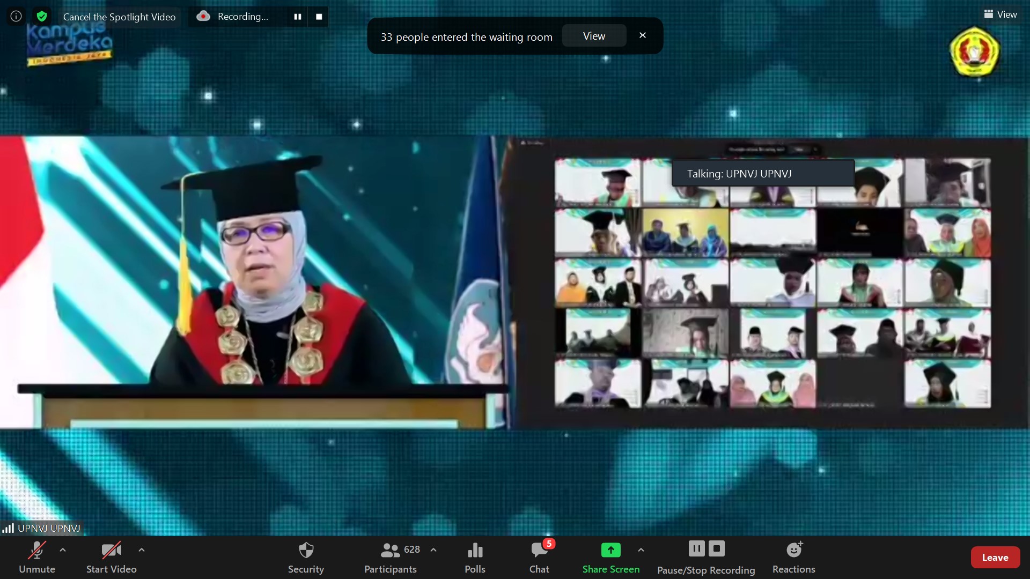The height and width of the screenshot is (579, 1030).
Task: Expand video options arrow beside Start Video
Action: click(142, 550)
